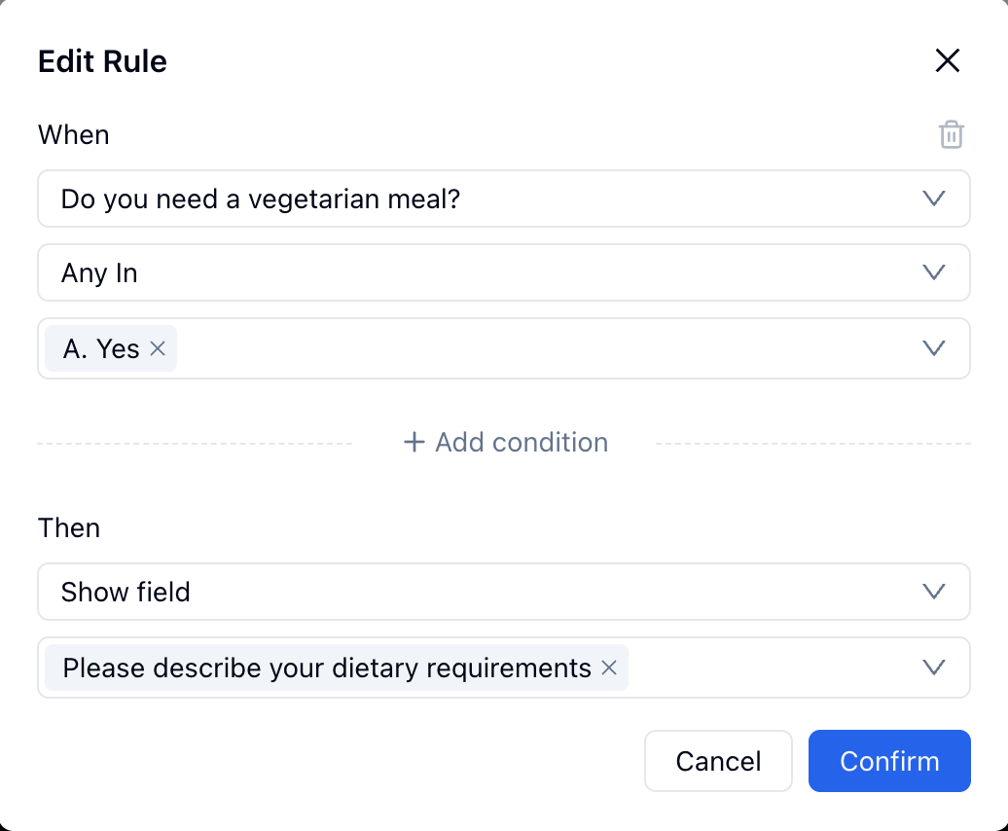Select the 'A. Yes' tag chip
The height and width of the screenshot is (831, 1008).
(x=100, y=348)
